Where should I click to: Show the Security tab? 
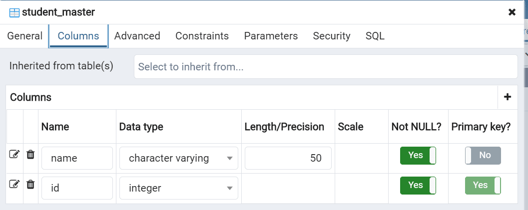point(332,36)
